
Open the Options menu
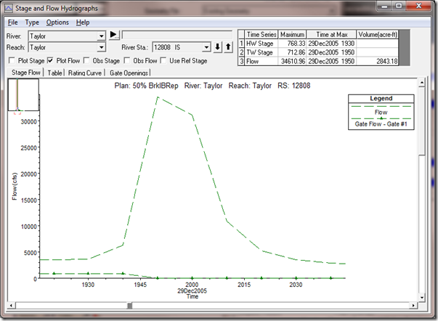[x=57, y=23]
